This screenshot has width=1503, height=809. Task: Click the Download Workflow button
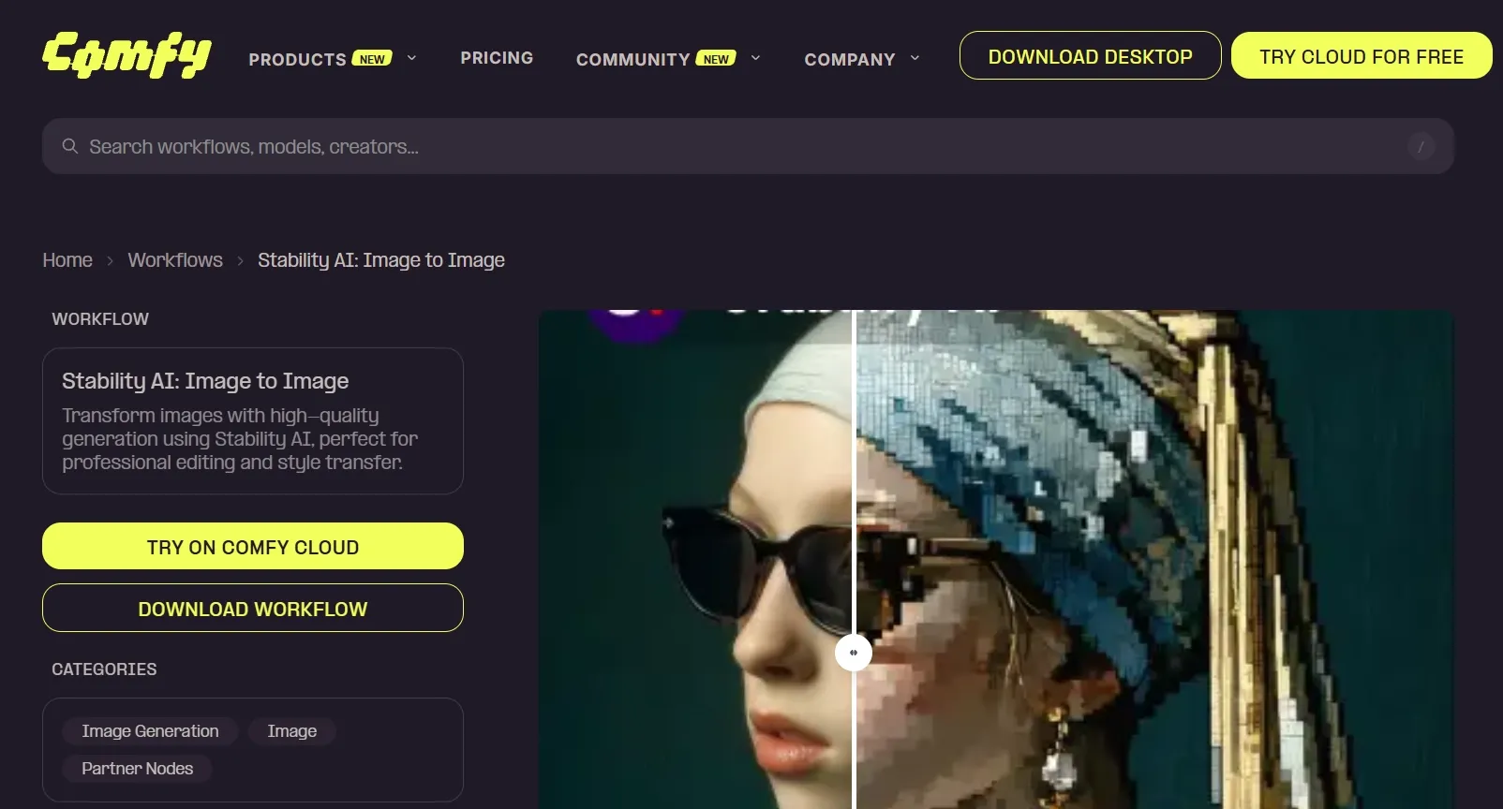[x=253, y=609]
